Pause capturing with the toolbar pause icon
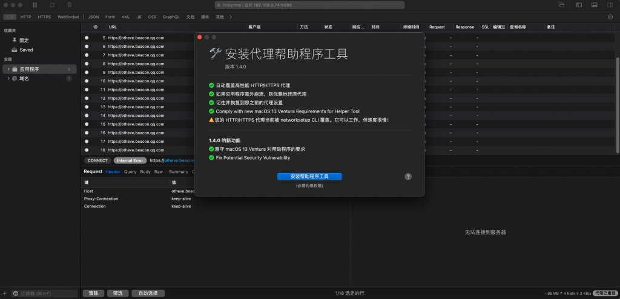The width and height of the screenshot is (620, 299). tap(35, 5)
